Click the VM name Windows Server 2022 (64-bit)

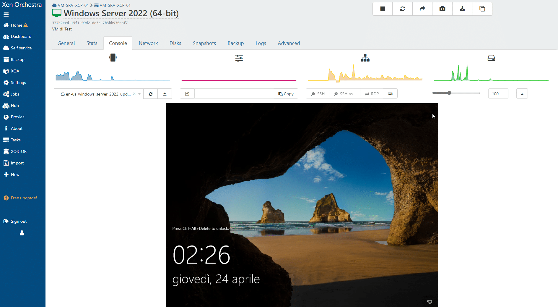point(121,13)
